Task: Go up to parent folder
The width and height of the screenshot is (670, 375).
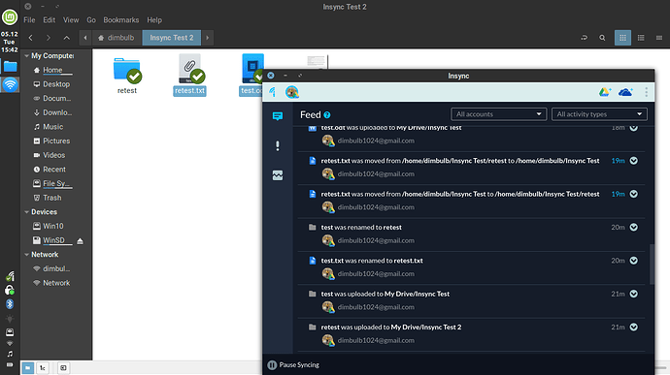Action: pos(67,38)
